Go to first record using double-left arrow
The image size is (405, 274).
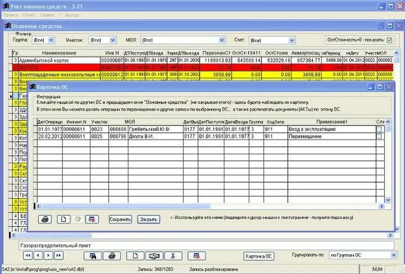(x=28, y=255)
